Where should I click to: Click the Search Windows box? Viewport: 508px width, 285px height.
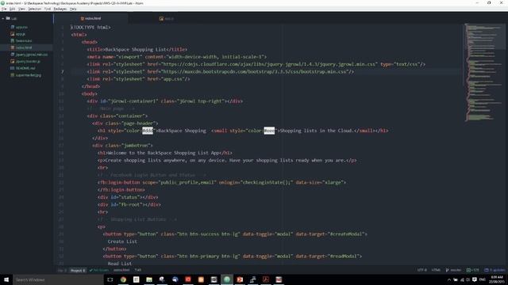(58, 279)
